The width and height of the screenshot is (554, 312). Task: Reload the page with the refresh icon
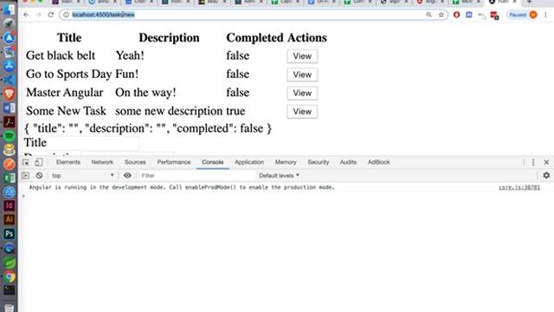(51, 15)
